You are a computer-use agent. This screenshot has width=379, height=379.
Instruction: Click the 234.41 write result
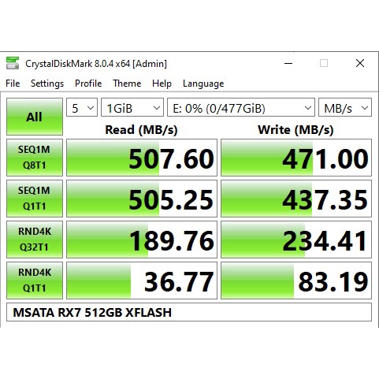[x=296, y=240]
